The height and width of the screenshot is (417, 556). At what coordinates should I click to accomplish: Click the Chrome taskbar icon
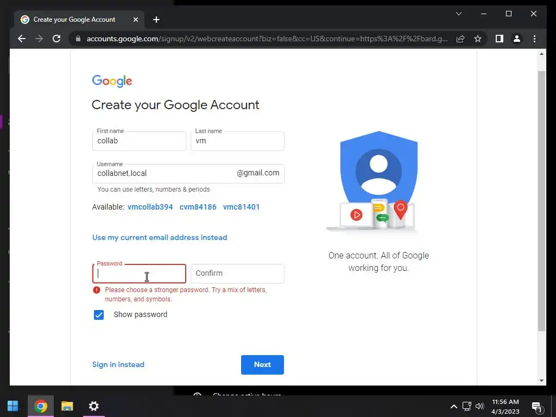click(x=40, y=406)
